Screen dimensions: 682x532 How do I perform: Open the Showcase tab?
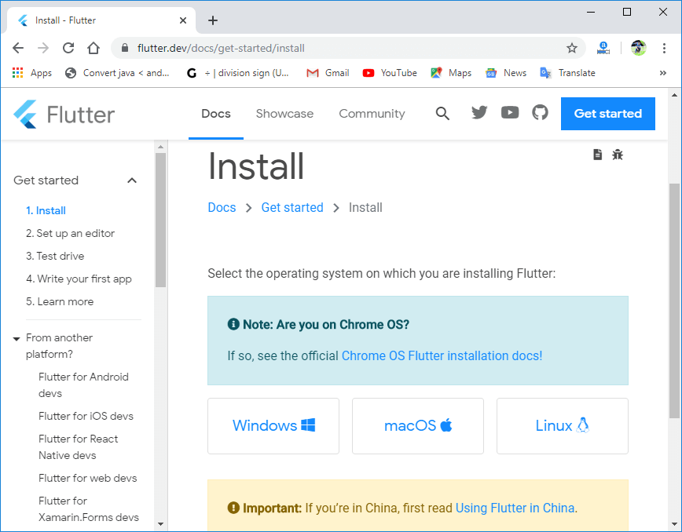tap(284, 114)
